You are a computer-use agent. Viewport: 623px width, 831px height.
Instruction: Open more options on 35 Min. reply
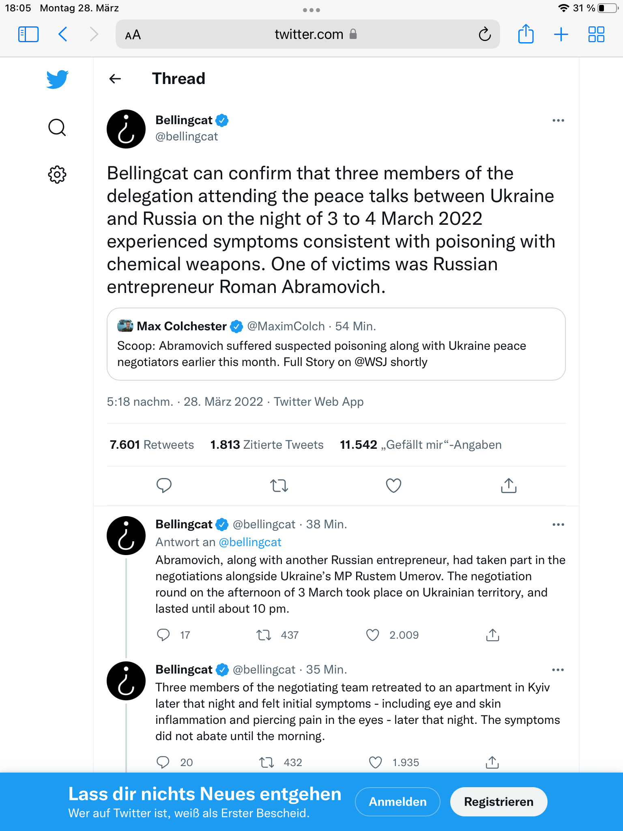point(558,670)
